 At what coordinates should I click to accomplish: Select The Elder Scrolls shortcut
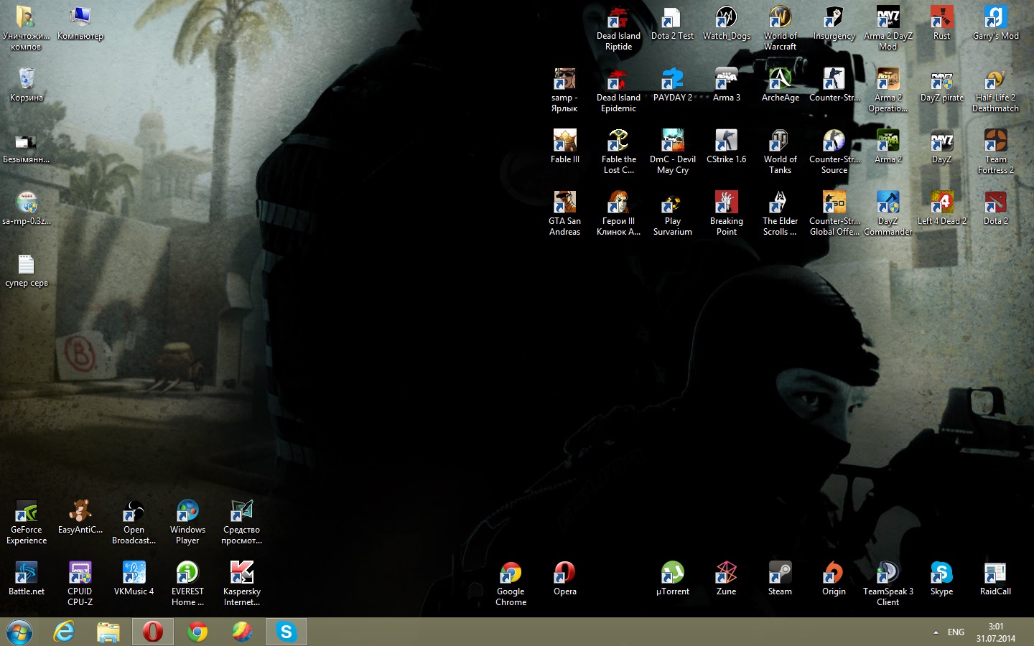point(780,214)
